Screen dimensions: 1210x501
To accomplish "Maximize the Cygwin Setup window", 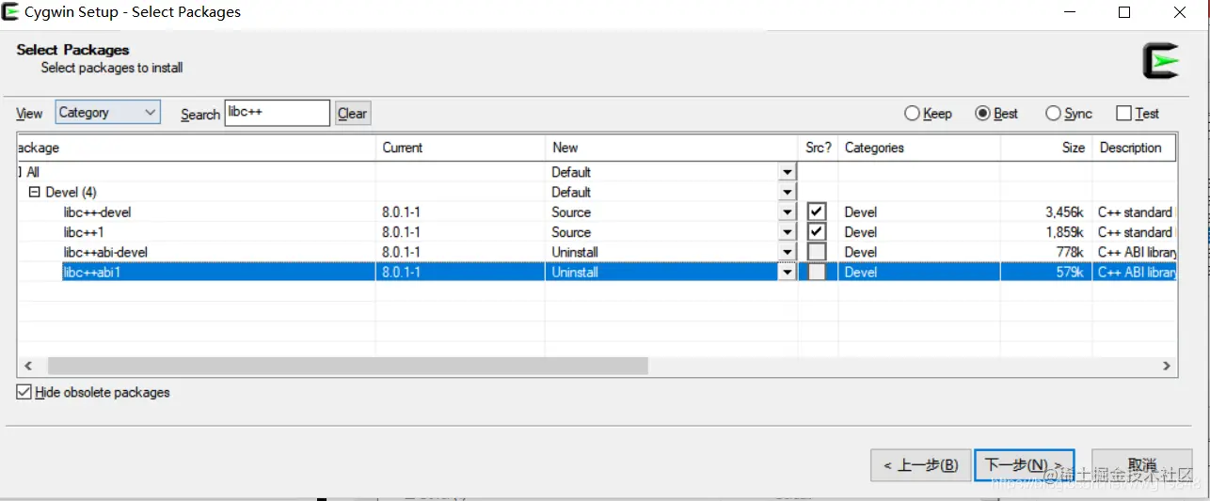I will click(1124, 12).
